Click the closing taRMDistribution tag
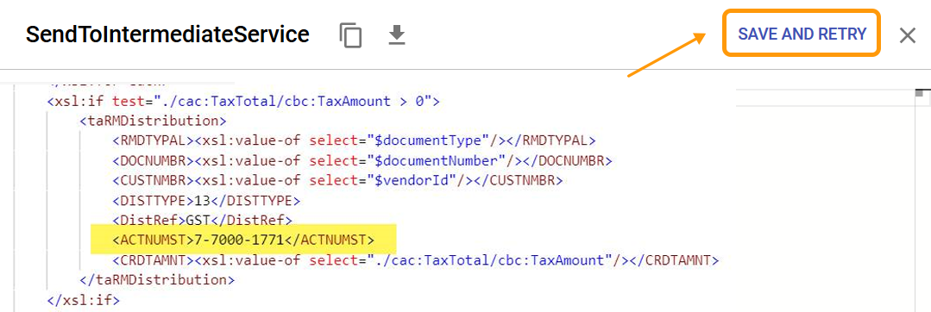This screenshot has height=312, width=931. [157, 279]
